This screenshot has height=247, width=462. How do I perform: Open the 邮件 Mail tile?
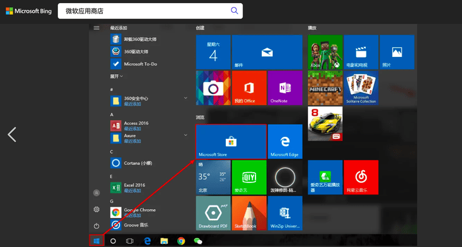[x=267, y=52]
